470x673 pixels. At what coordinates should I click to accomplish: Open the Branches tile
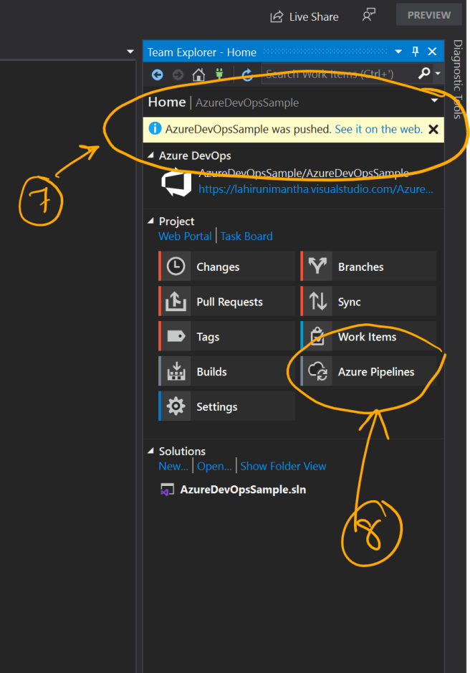(x=368, y=267)
